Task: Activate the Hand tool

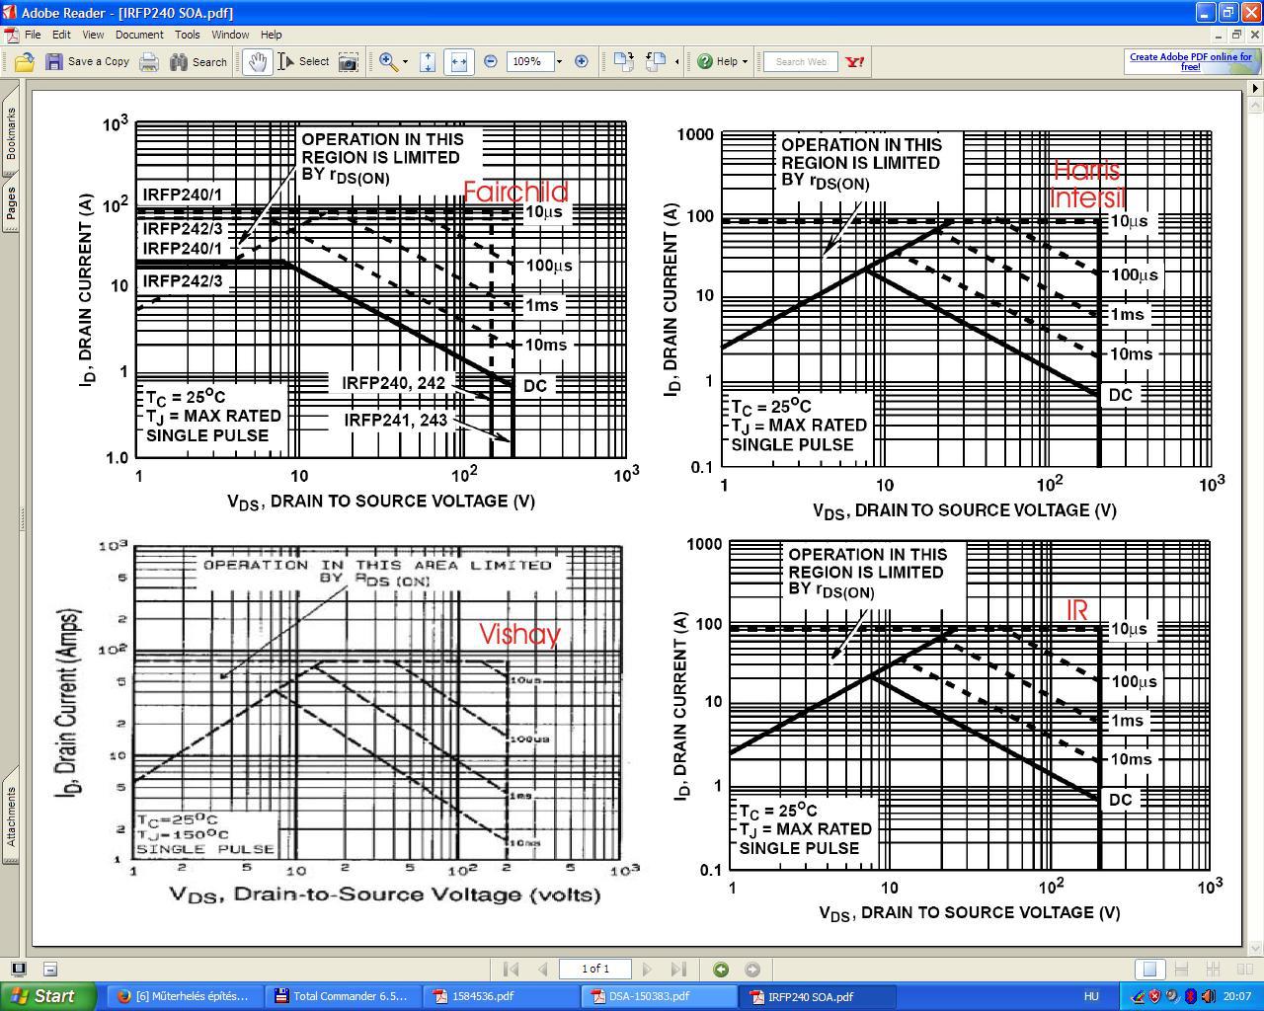Action: pyautogui.click(x=257, y=61)
